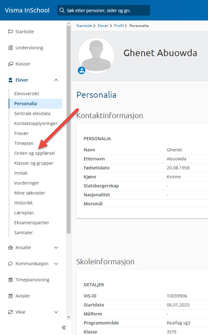Click the Avtaler calendar-check icon
208x335 pixels.
(x=11, y=296)
